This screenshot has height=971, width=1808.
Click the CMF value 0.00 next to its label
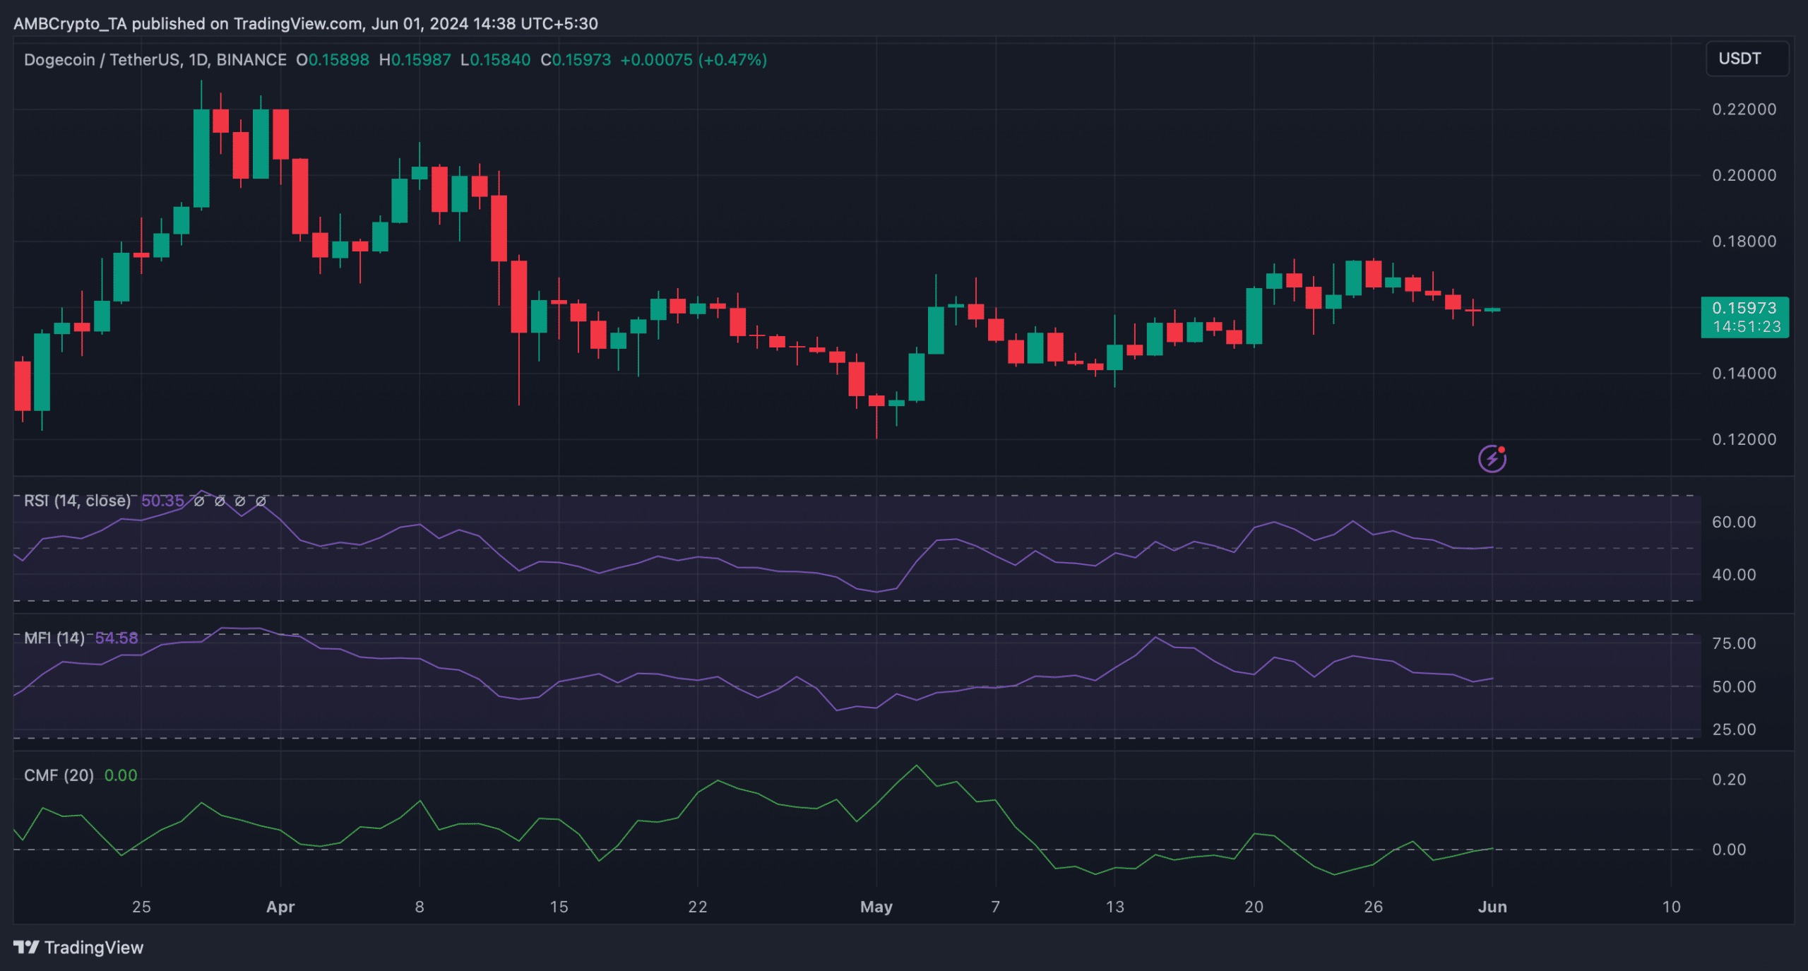click(121, 775)
